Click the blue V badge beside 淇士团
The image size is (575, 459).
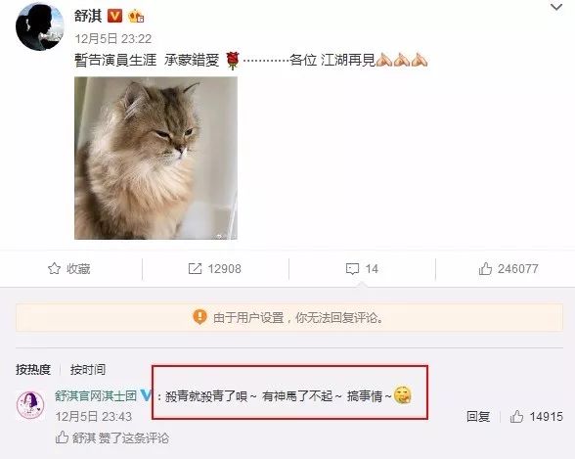point(146,395)
